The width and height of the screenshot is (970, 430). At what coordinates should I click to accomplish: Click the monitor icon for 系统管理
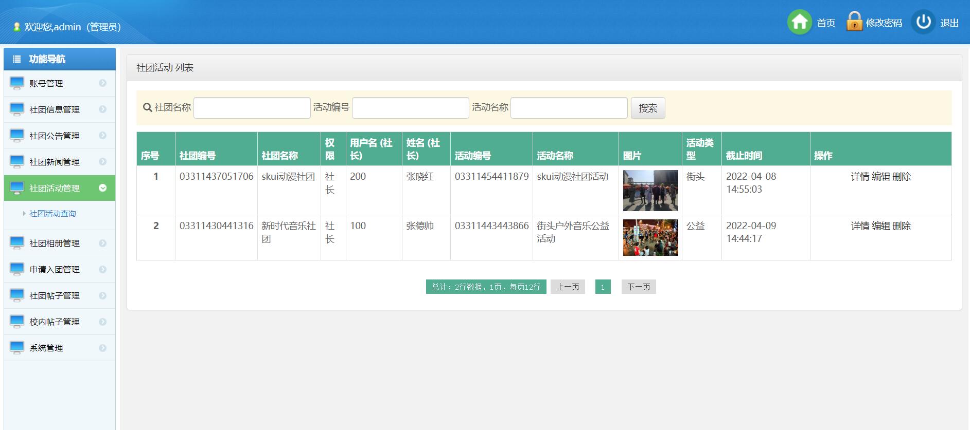[x=17, y=347]
